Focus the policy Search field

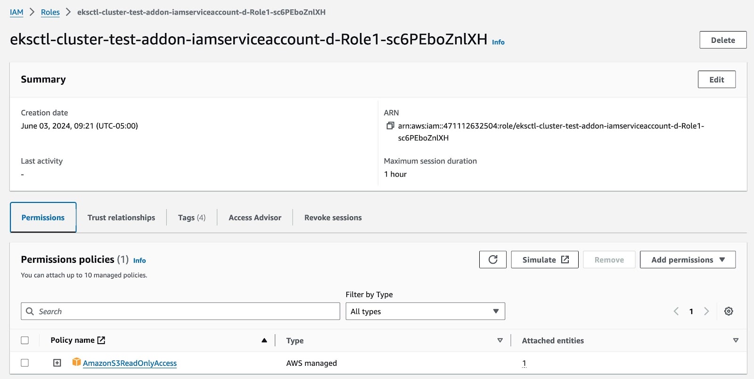pos(180,311)
